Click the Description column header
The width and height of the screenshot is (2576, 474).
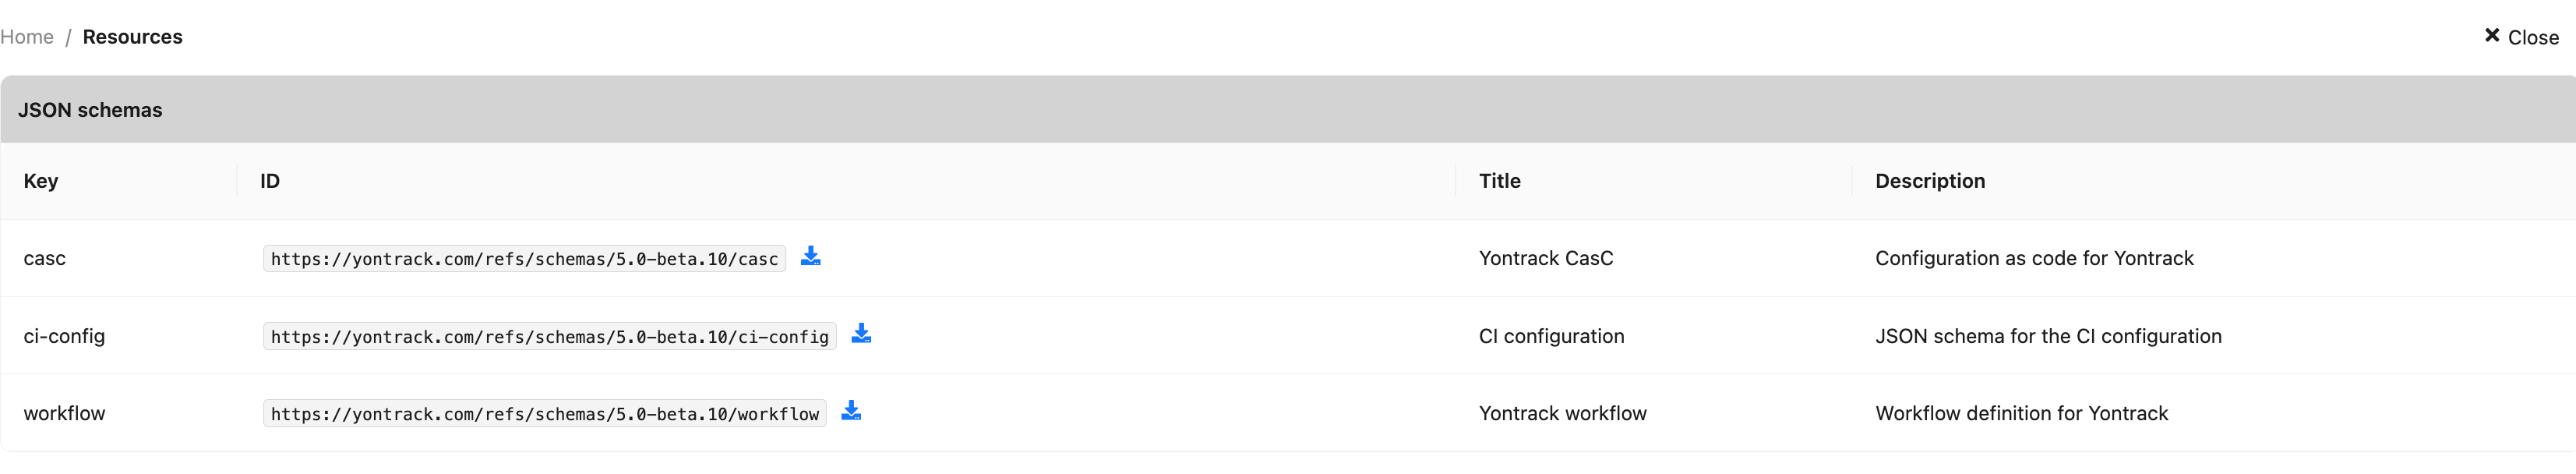coord(1930,181)
